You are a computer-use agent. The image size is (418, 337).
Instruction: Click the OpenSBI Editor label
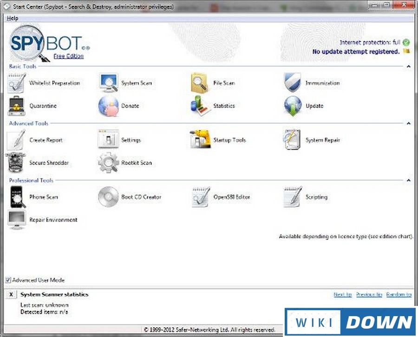pyautogui.click(x=232, y=197)
